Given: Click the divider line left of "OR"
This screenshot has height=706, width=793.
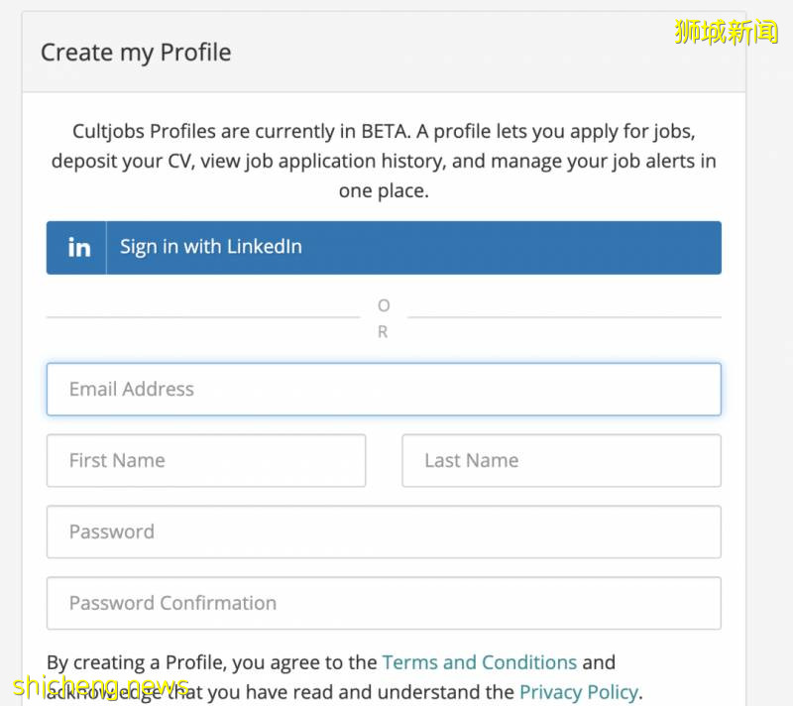Looking at the screenshot, I should pyautogui.click(x=202, y=317).
